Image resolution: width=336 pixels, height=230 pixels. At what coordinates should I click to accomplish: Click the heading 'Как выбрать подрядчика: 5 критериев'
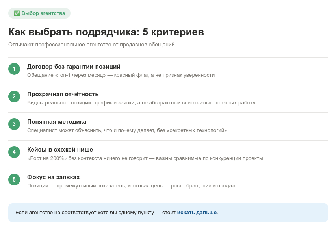[106, 32]
